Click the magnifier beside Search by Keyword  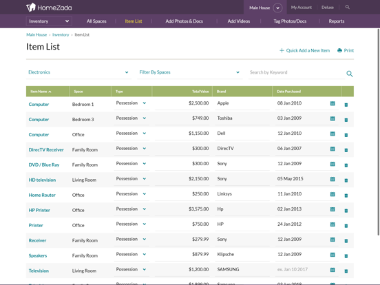click(350, 74)
